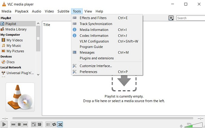205x128 pixels.
Task: Click the drop-file arrow placeholder
Action: [x=124, y=83]
